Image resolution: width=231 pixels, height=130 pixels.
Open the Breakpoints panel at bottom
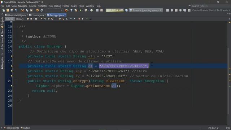pos(12,128)
